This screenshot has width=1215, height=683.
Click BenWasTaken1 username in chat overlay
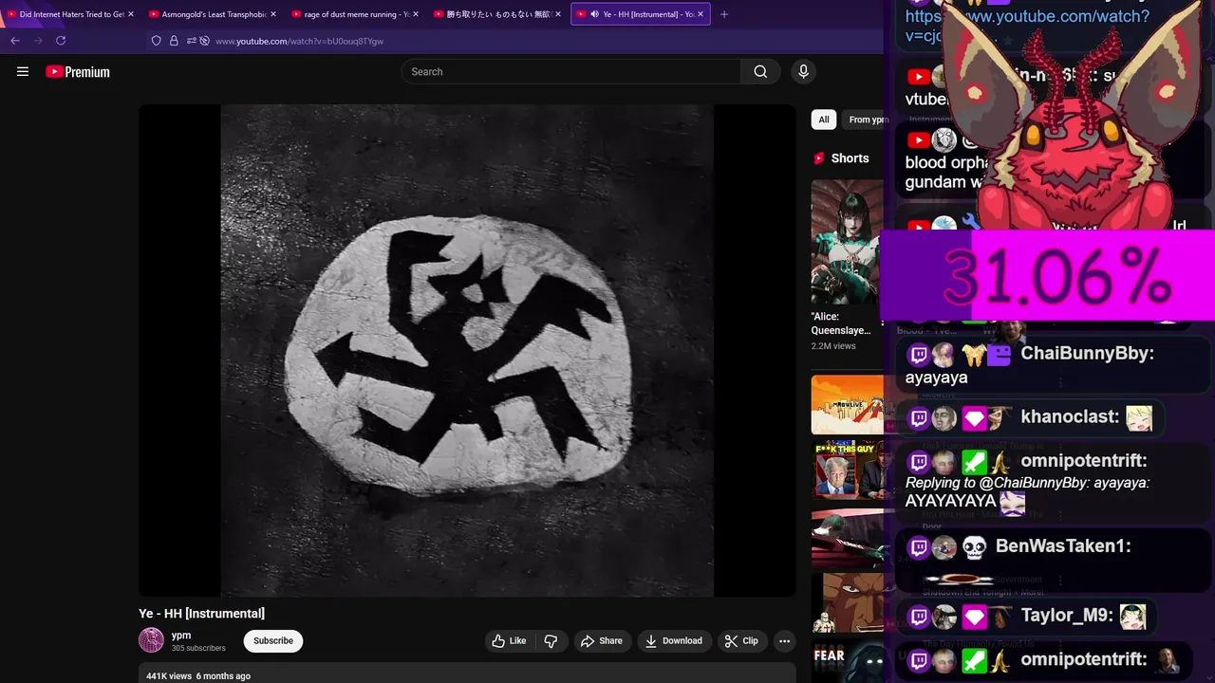point(1063,545)
